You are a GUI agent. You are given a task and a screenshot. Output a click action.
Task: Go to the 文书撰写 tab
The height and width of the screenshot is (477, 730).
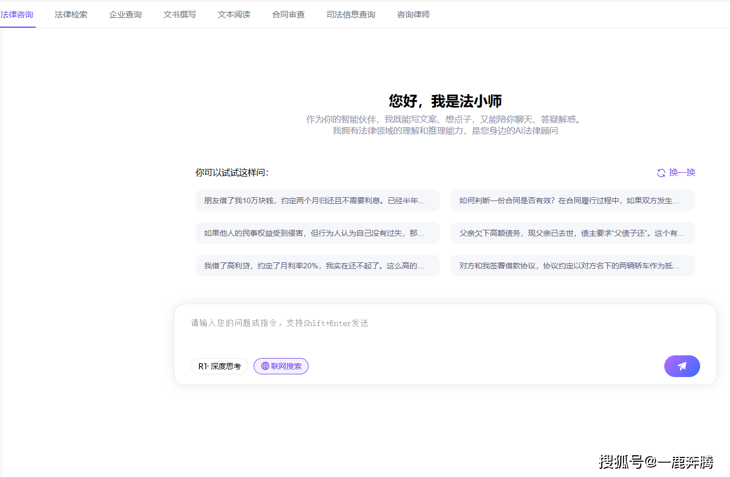tap(180, 15)
